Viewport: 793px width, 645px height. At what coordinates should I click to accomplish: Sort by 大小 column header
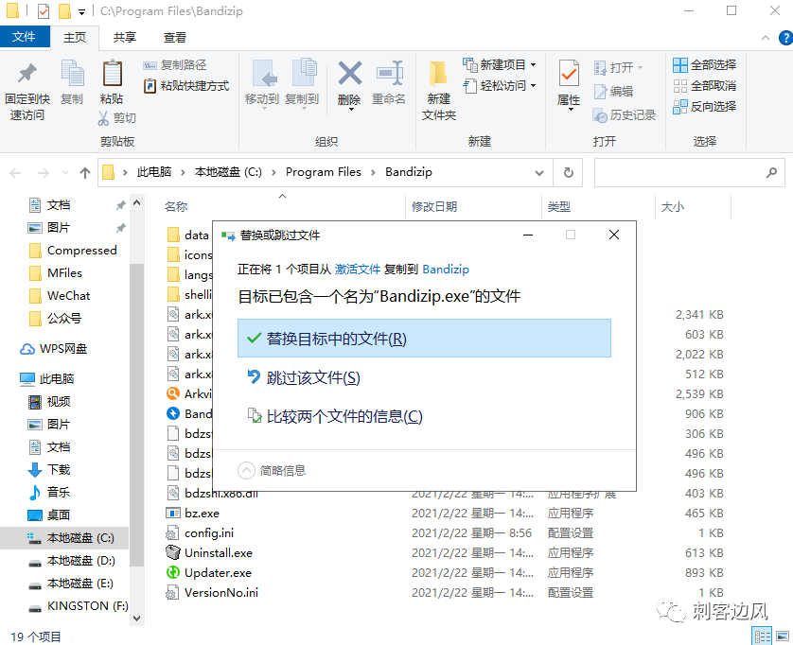(673, 206)
